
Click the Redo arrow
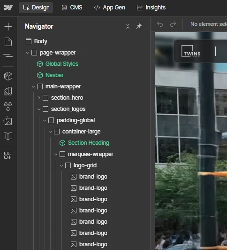click(173, 24)
